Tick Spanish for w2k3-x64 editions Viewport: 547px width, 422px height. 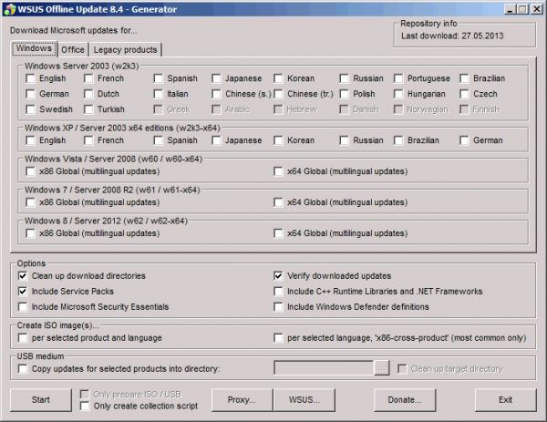click(x=159, y=140)
